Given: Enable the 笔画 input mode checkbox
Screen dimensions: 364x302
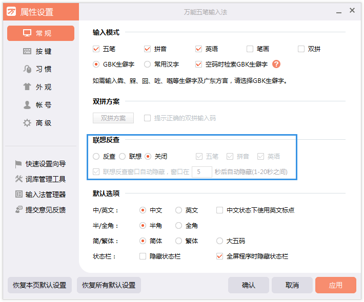Looking at the screenshot, I should pos(250,49).
